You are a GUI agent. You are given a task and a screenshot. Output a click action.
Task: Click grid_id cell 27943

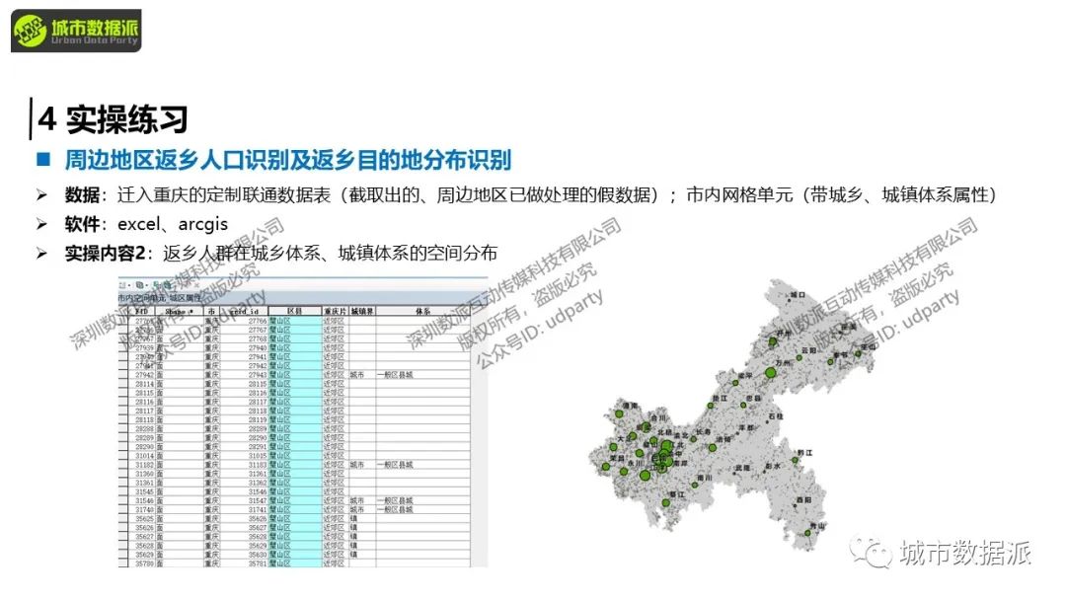(x=245, y=374)
